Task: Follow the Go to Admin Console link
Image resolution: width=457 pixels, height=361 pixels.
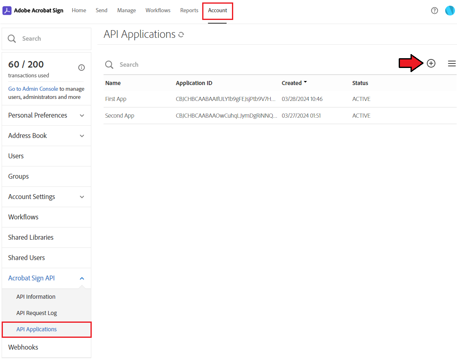Action: [33, 89]
